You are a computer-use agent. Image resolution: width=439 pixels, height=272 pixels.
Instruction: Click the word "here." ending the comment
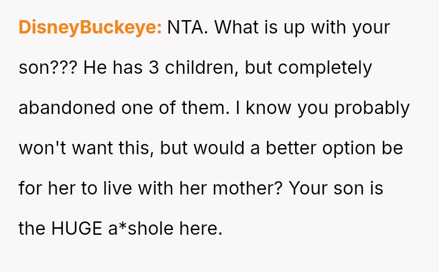tap(201, 229)
